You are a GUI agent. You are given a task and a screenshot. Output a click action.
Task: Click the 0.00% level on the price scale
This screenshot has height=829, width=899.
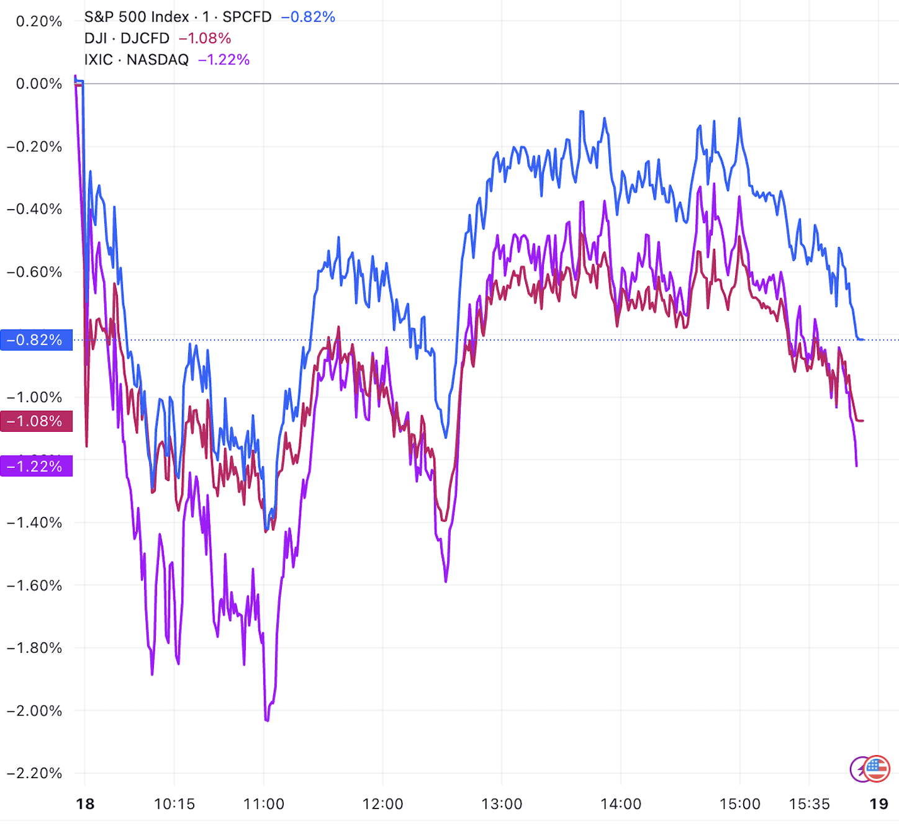pos(39,84)
